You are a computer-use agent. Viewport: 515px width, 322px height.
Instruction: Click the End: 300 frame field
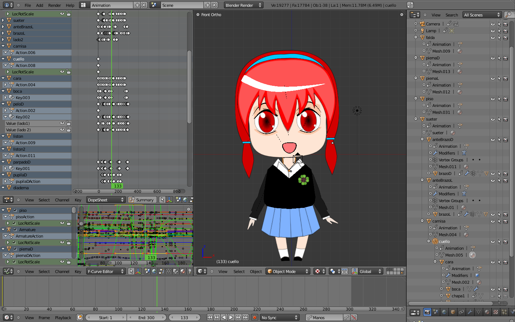tap(147, 318)
